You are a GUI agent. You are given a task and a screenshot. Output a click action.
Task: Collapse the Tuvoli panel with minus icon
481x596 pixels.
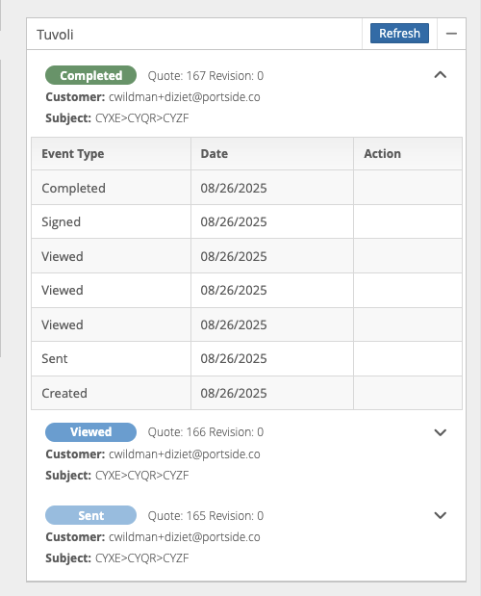pos(451,34)
